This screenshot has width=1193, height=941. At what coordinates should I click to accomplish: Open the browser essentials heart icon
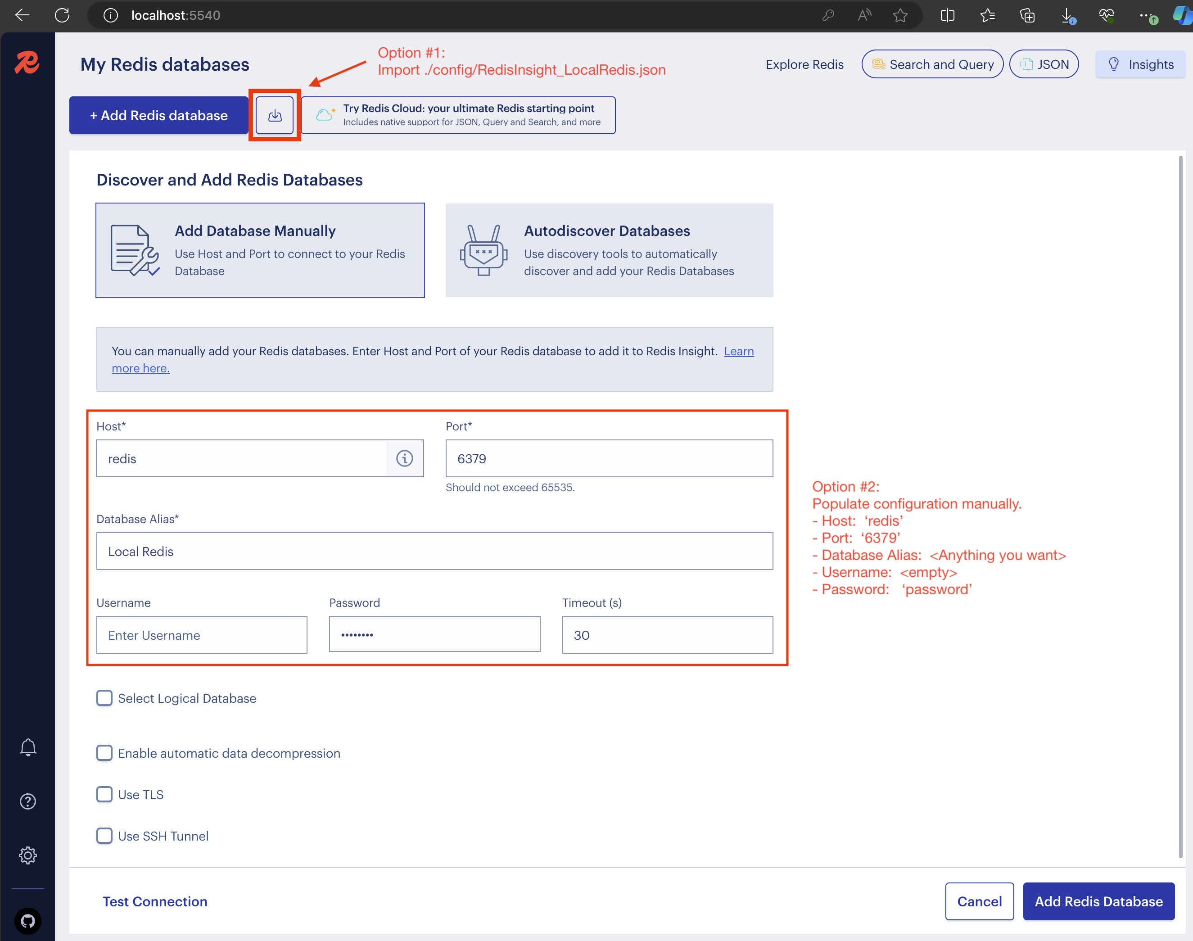1107,15
